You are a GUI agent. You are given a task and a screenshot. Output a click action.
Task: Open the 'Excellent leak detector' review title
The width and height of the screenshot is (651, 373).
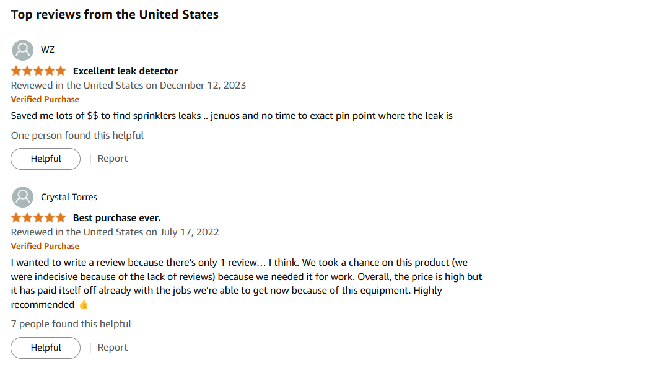click(125, 71)
